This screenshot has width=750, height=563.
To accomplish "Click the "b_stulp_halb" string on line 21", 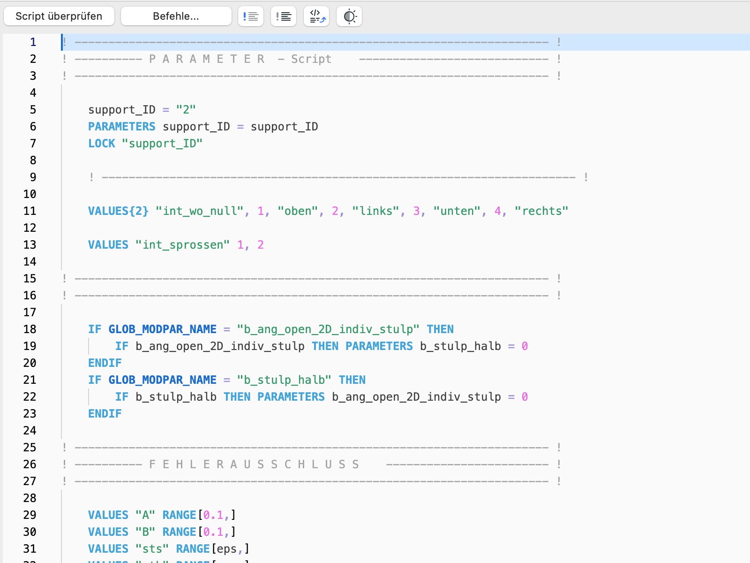I will click(x=284, y=380).
